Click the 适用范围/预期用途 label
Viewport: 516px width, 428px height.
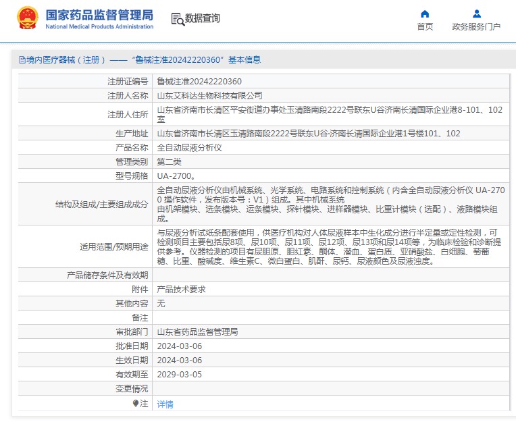pos(114,246)
